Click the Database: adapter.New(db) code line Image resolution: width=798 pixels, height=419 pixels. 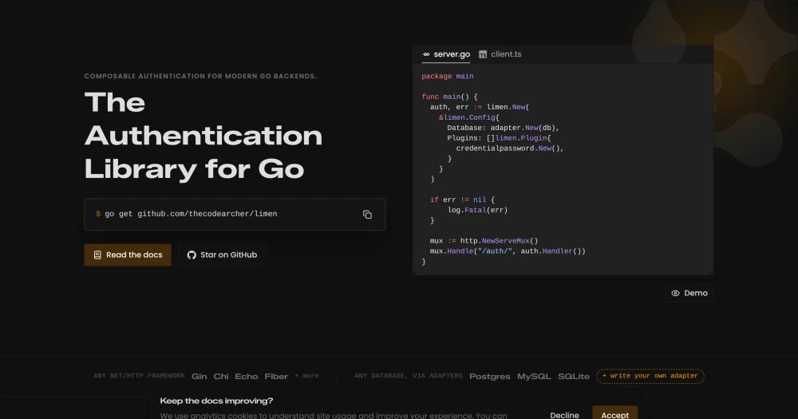(504, 128)
